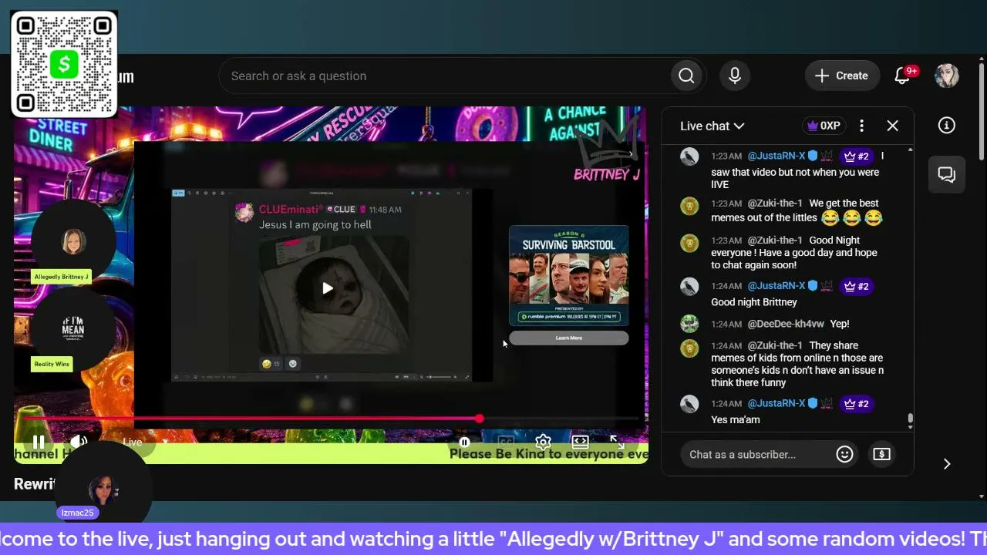This screenshot has width=987, height=555.
Task: Open the account avatar menu
Action: coord(947,76)
